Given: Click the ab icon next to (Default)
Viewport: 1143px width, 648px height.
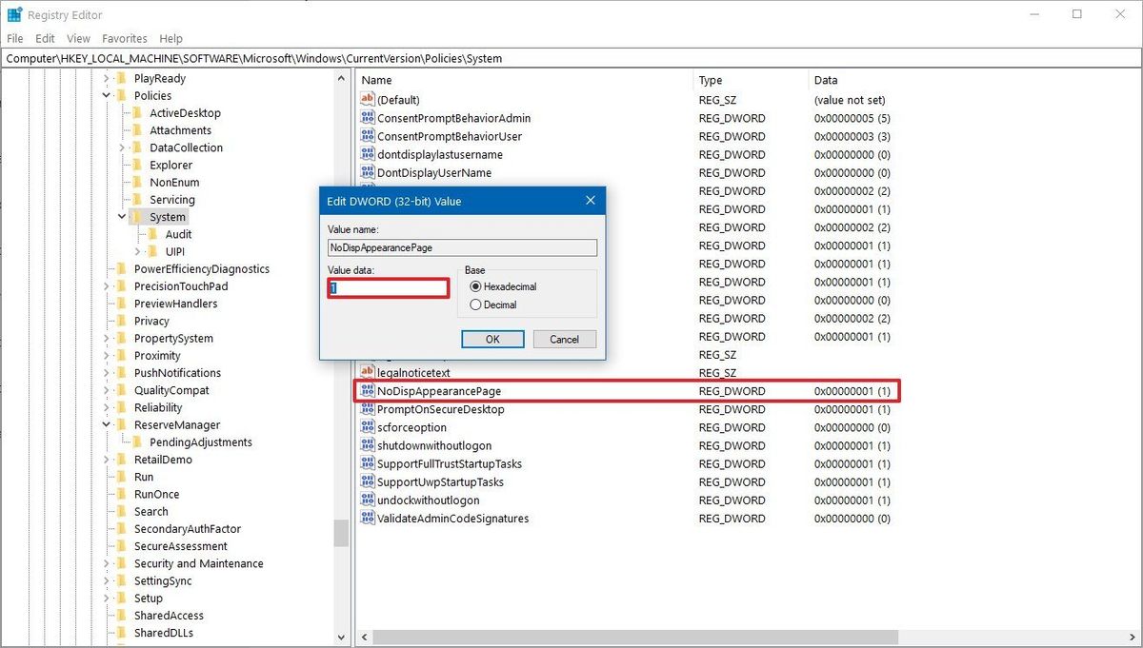Looking at the screenshot, I should (x=367, y=100).
